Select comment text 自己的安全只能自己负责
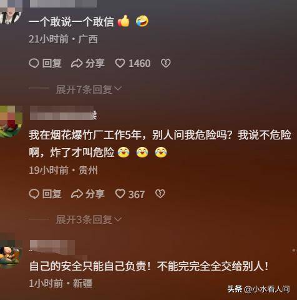 click(90, 266)
